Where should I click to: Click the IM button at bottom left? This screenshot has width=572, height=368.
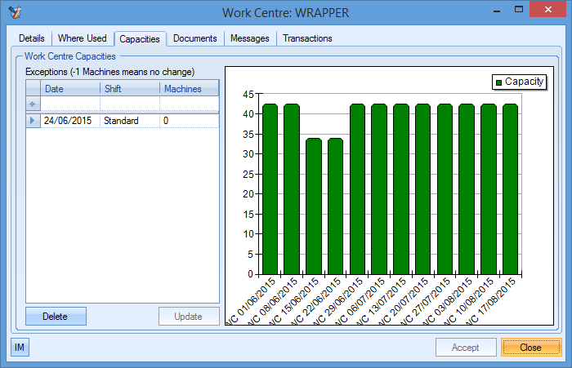20,348
